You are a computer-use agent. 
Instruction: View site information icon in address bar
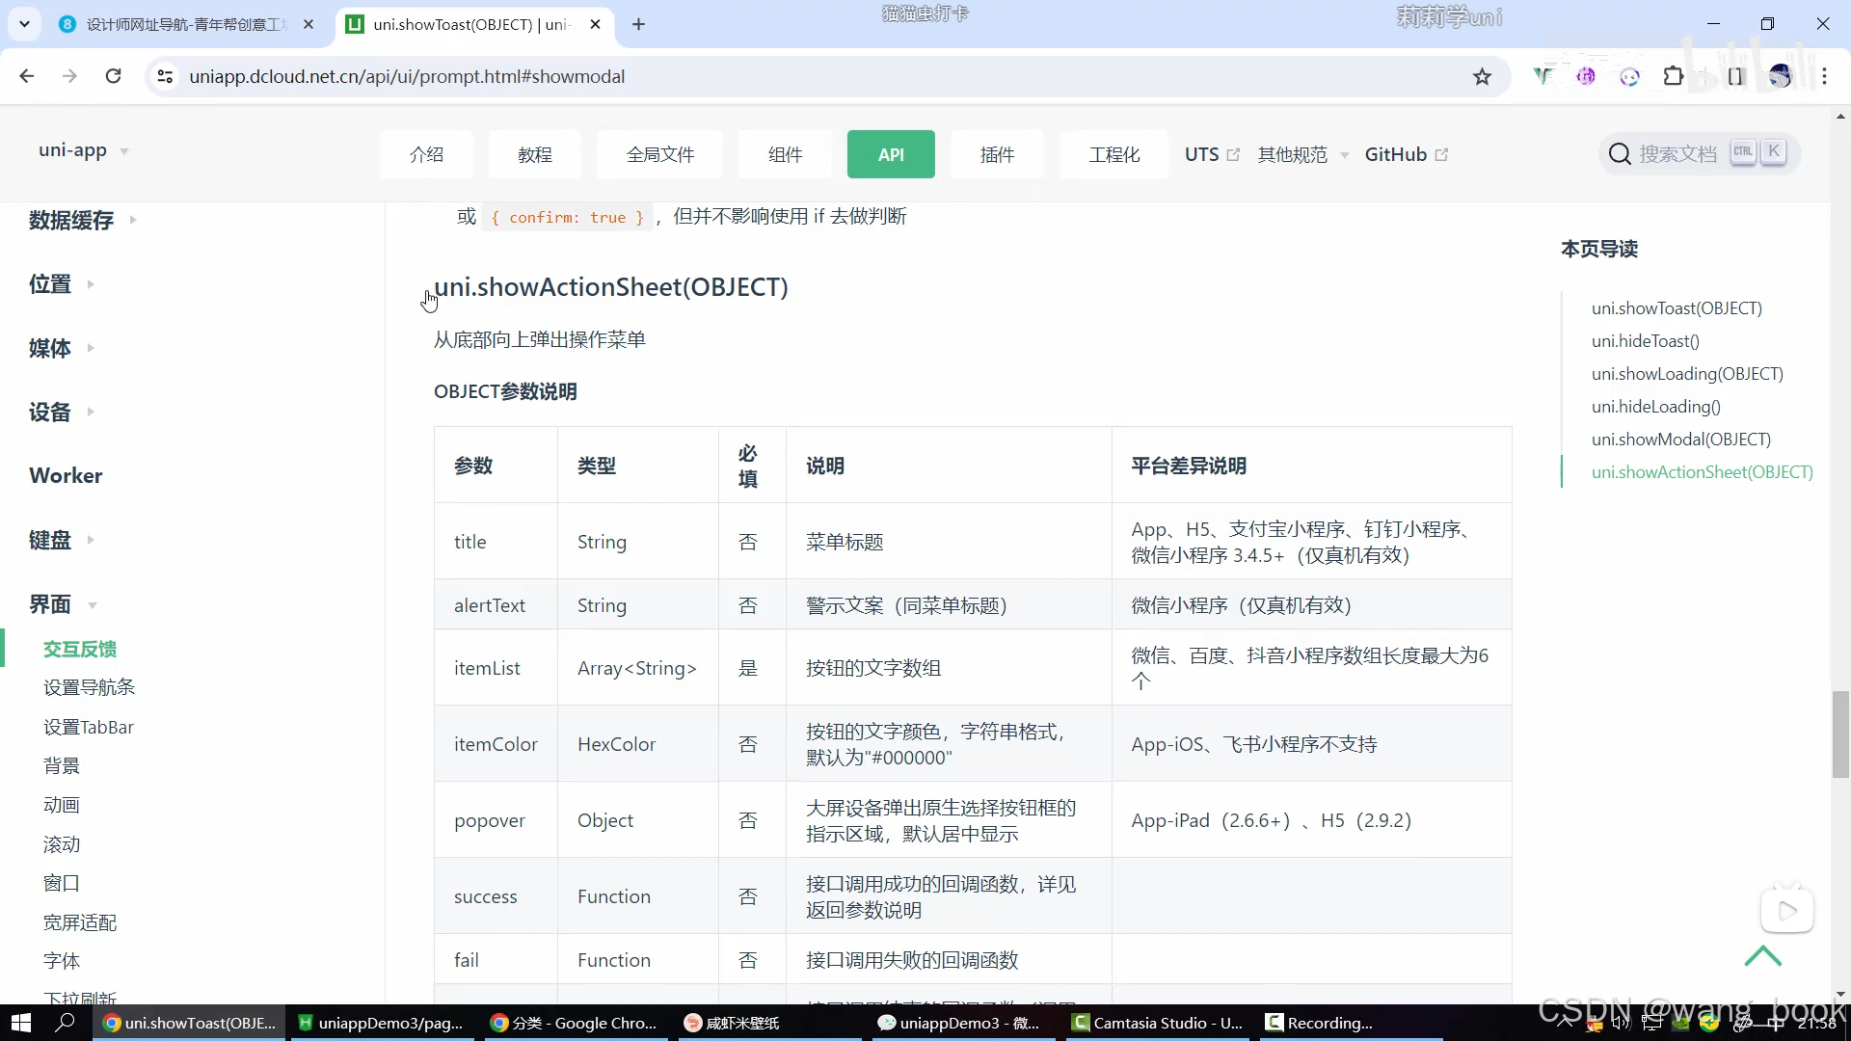click(165, 76)
